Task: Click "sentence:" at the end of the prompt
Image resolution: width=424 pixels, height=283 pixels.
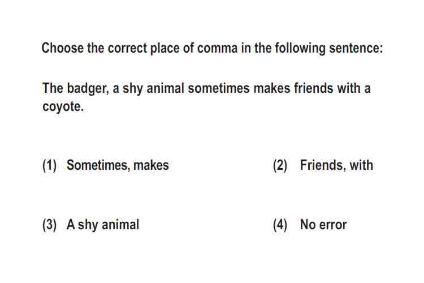Action: point(356,49)
